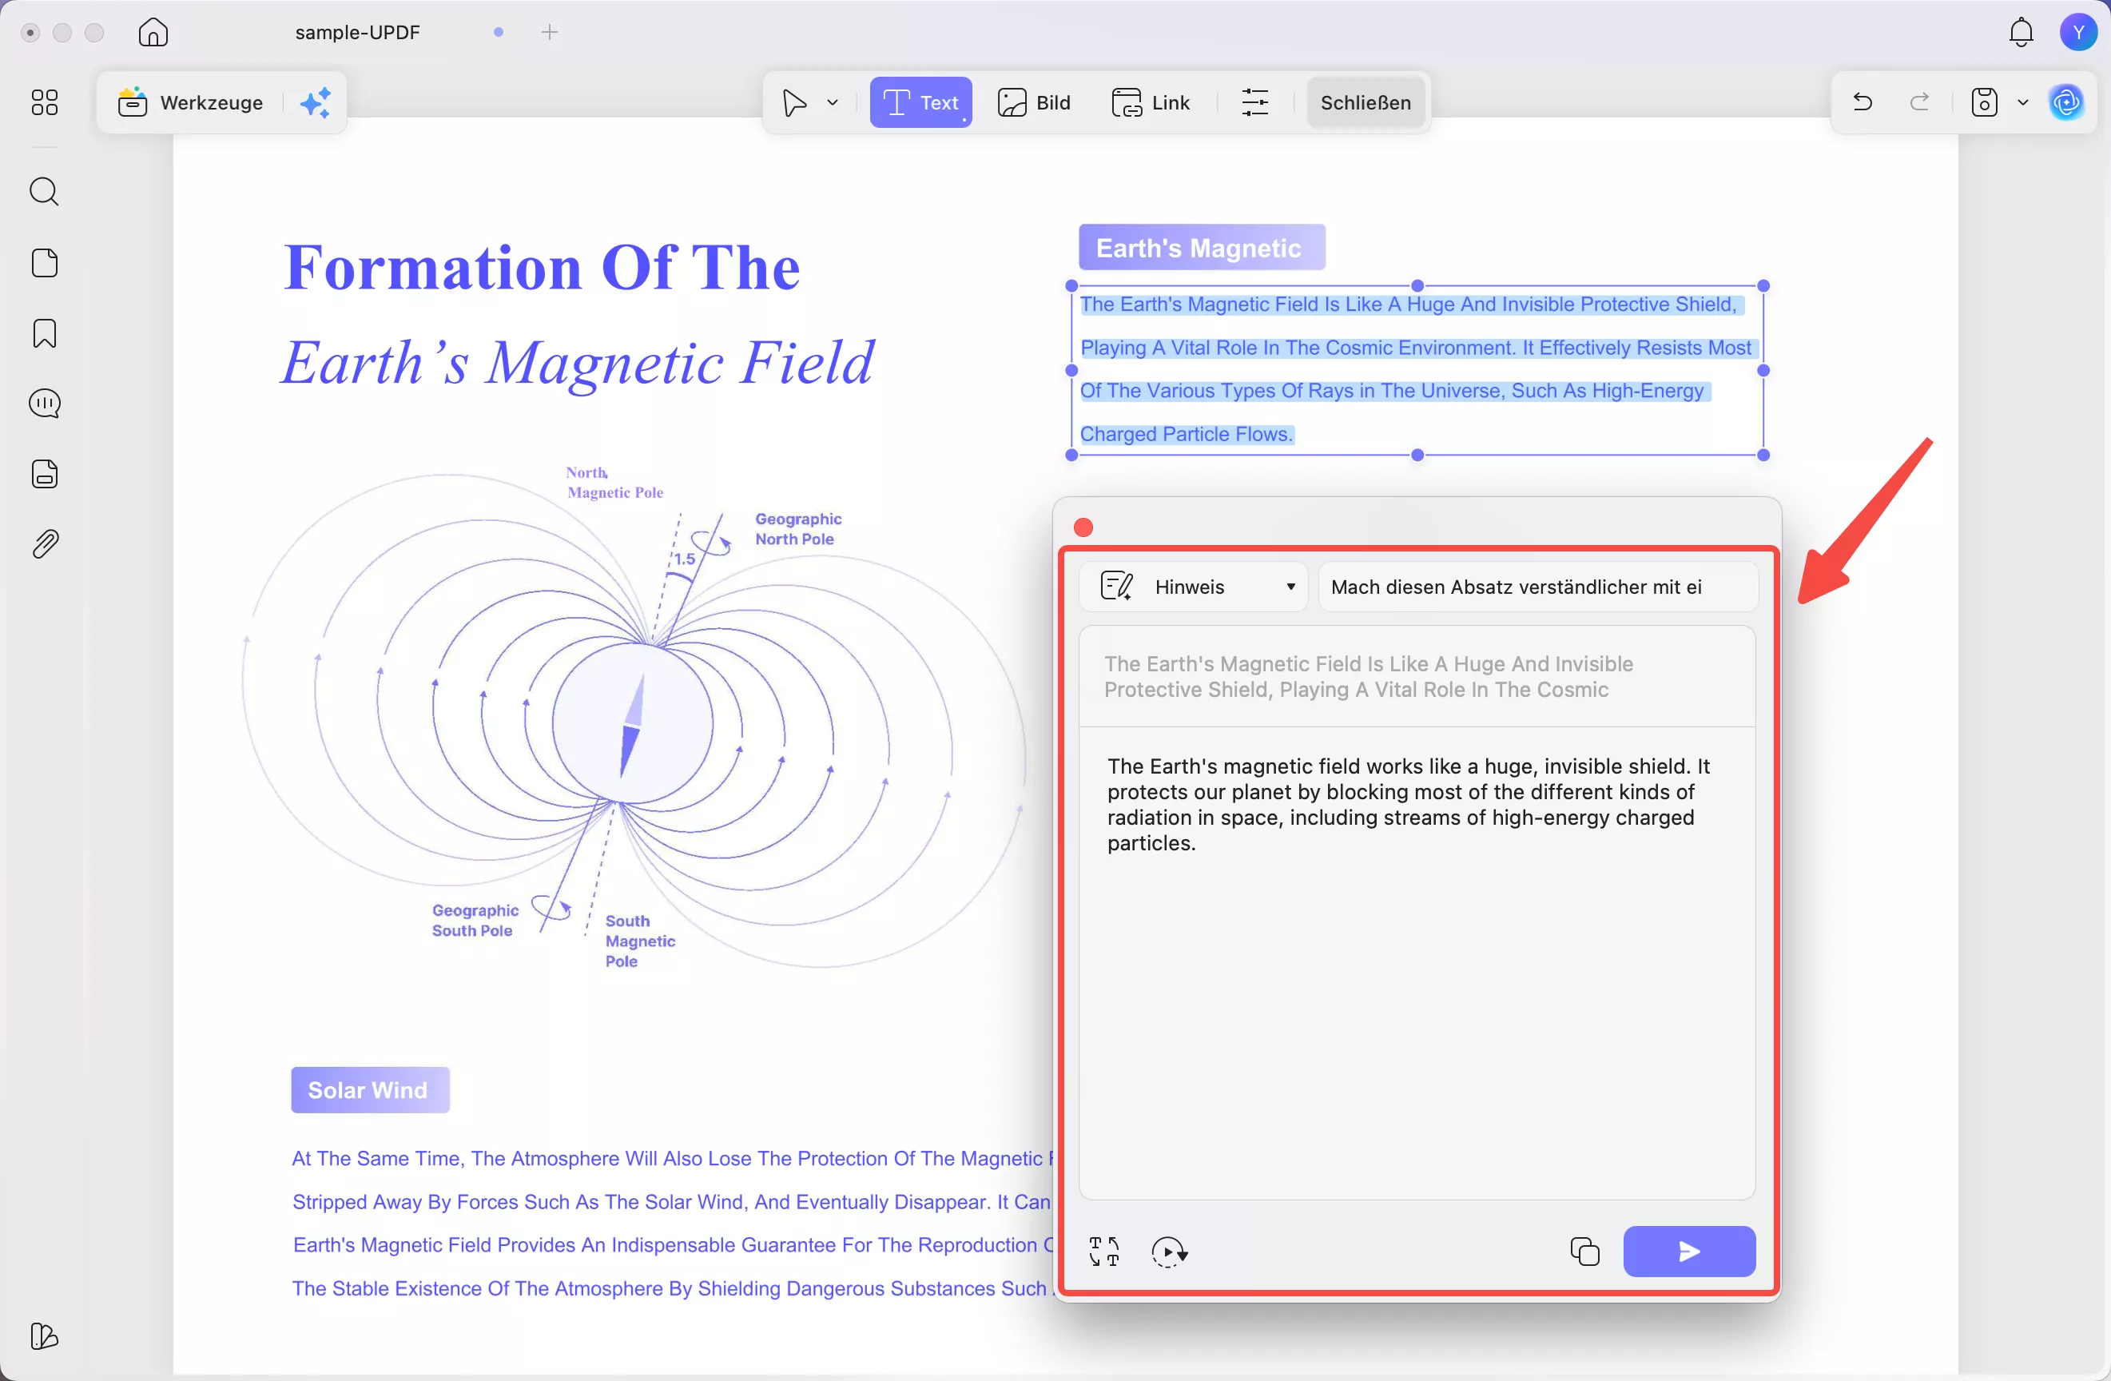Image resolution: width=2111 pixels, height=1381 pixels.
Task: Send the AI prompt with arrow button
Action: [x=1689, y=1252]
